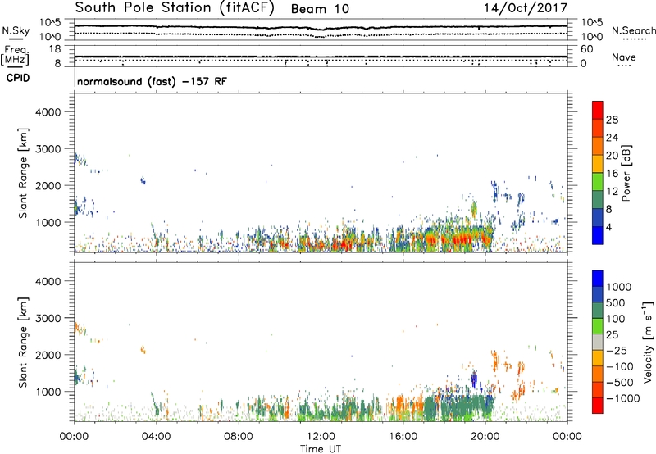The image size is (656, 454).
Task: Select the 'N.Search' legend label
Action: click(634, 30)
